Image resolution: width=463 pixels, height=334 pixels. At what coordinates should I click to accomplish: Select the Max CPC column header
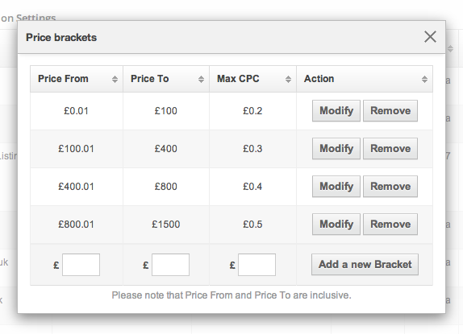(252, 79)
